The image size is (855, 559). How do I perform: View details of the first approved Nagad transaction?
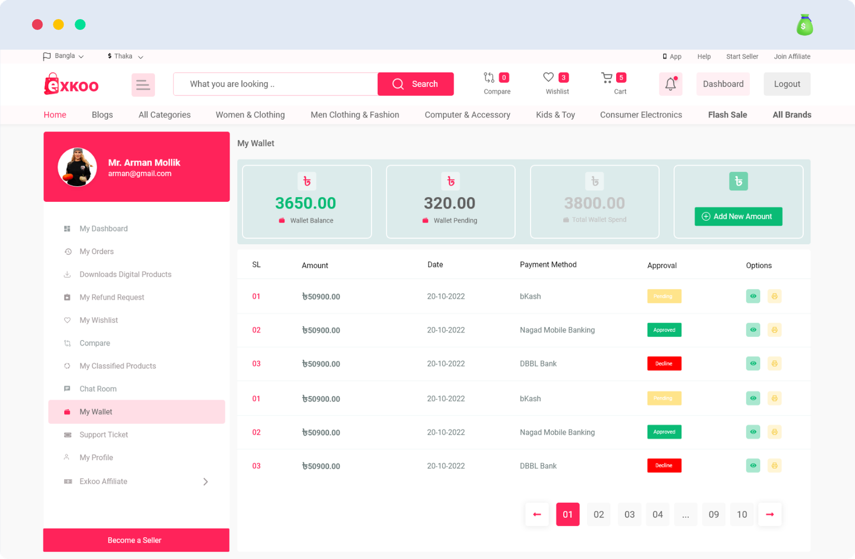(x=753, y=330)
